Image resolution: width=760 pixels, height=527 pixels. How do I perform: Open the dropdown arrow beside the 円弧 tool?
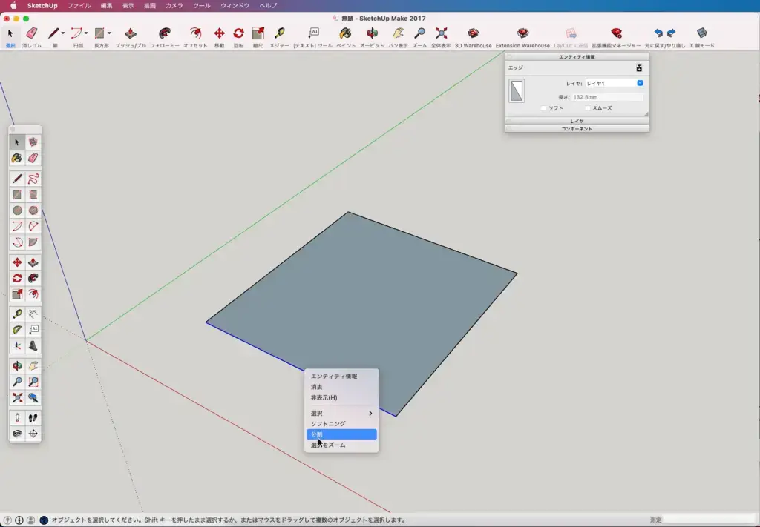click(x=86, y=33)
